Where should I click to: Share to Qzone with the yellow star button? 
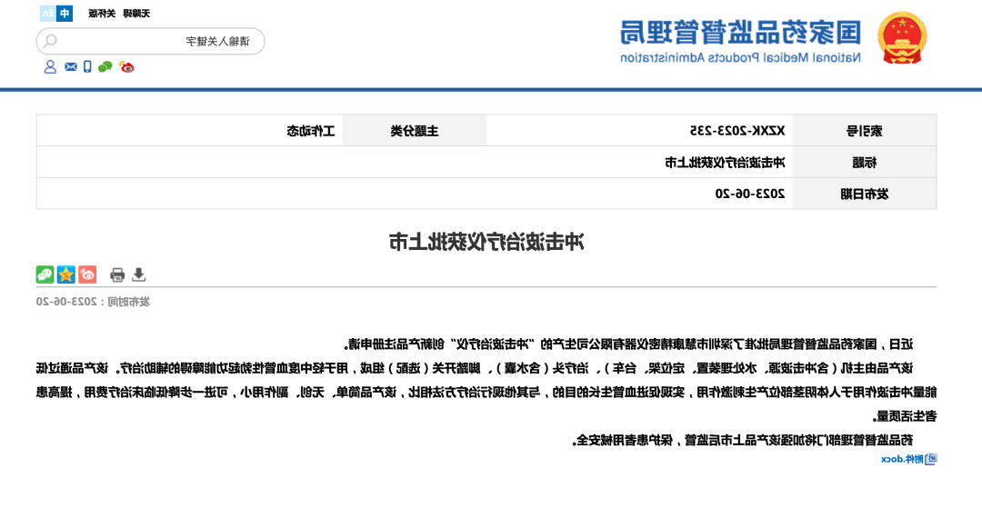66,274
